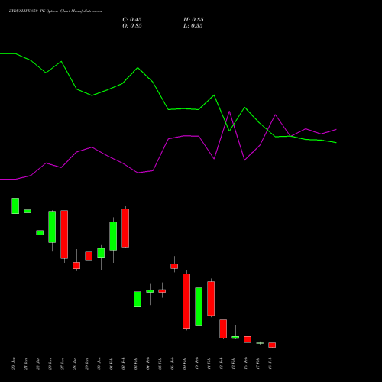Viewport: 382px width, 382px height.
Task: Select the 20 Jan date label
Action: 14,364
